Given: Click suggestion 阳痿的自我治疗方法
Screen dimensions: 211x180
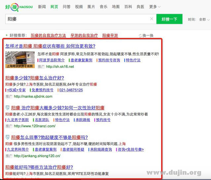Looking at the screenshot, I should [48, 36].
